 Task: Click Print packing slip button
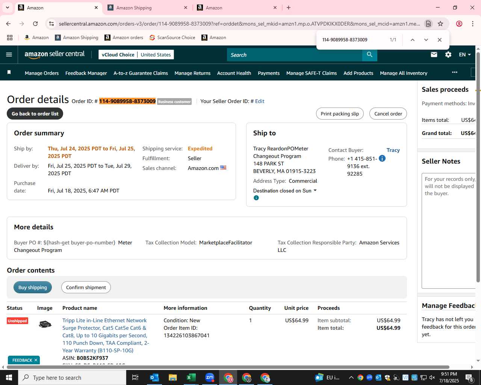click(340, 114)
